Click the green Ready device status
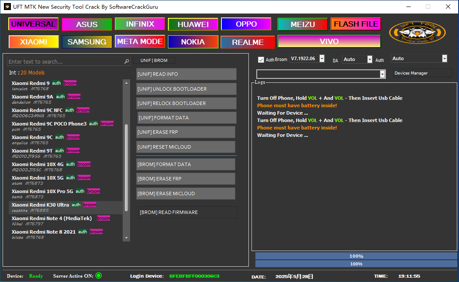This screenshot has width=459, height=282. click(36, 276)
